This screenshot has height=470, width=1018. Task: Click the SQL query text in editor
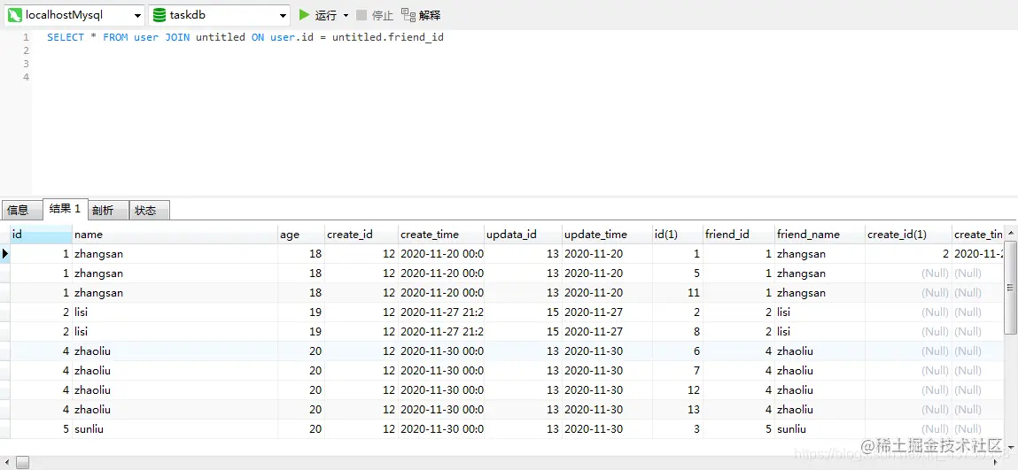tap(245, 37)
